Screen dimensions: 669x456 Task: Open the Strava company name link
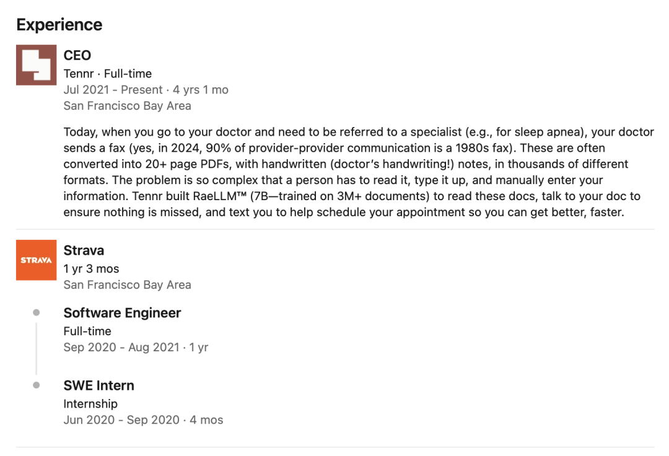click(x=84, y=250)
